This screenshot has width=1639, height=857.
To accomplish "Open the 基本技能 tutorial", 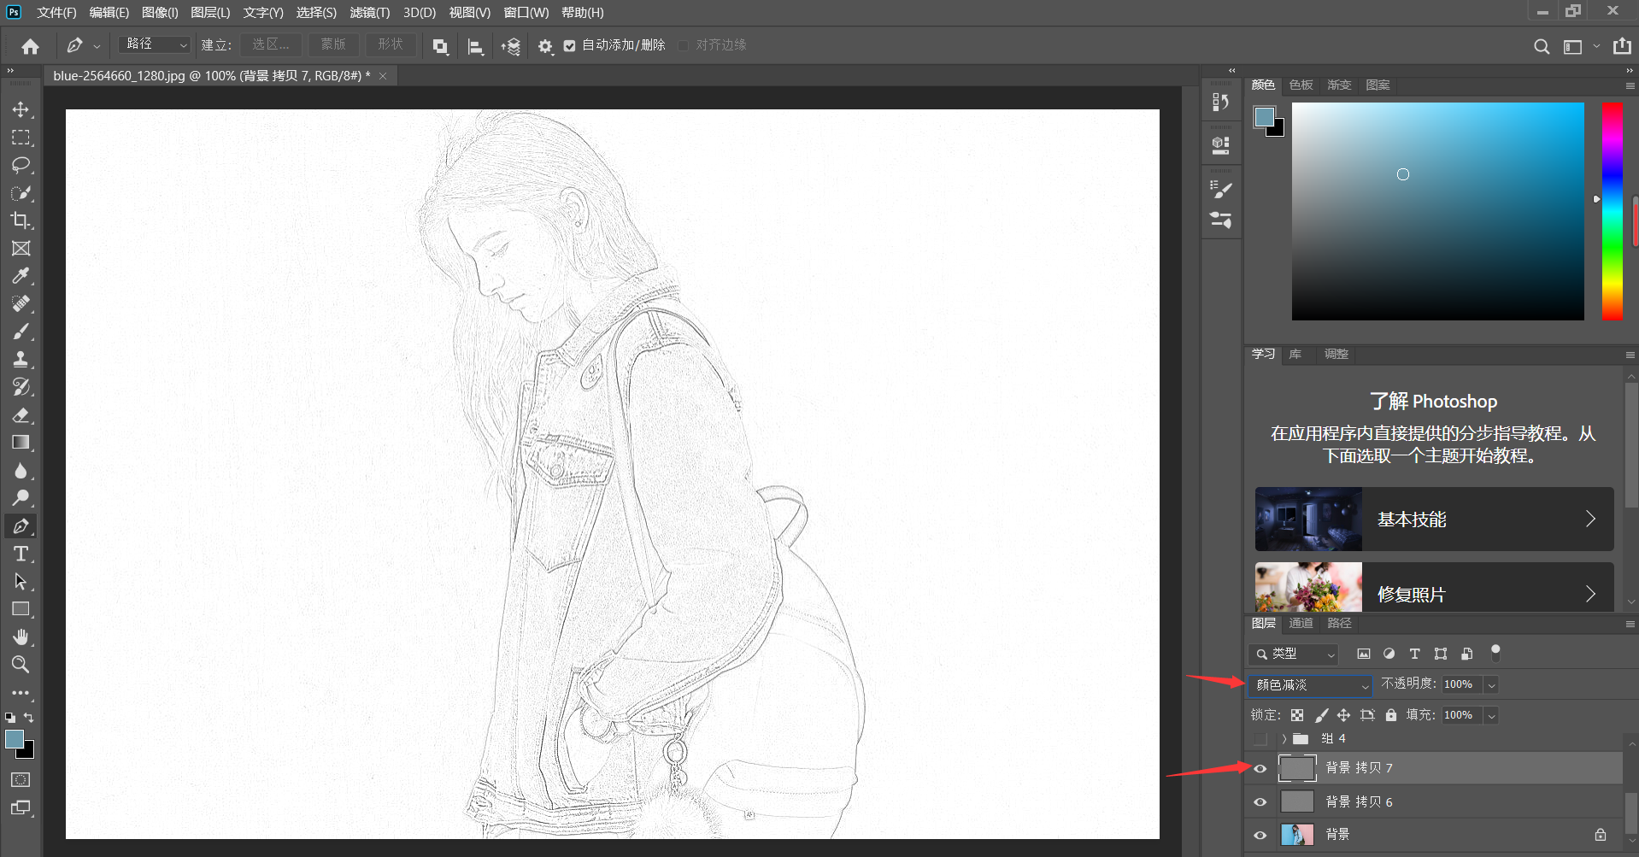I will pos(1434,519).
